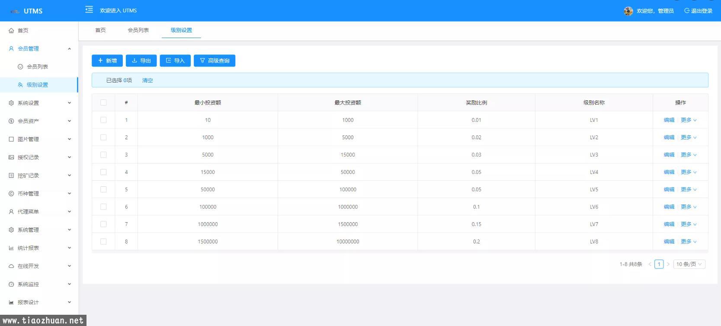The width and height of the screenshot is (721, 326).
Task: Click the home icon in sidebar
Action: pyautogui.click(x=11, y=31)
